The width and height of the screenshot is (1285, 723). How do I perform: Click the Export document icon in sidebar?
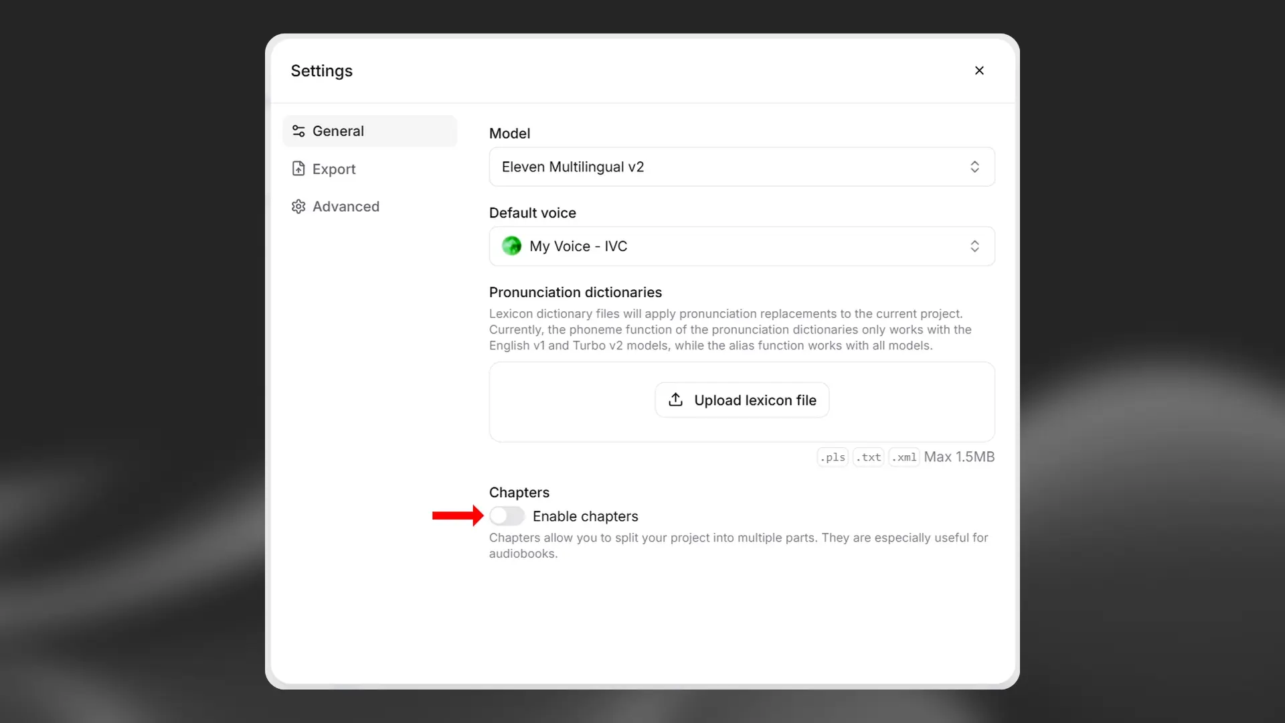point(298,169)
